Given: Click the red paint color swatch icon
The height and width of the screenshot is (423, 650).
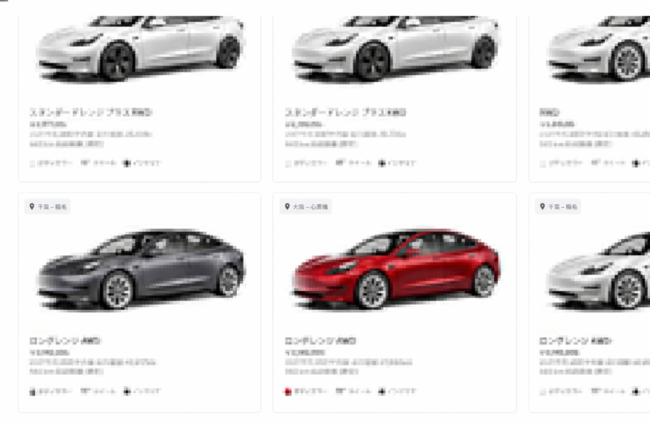Looking at the screenshot, I should click(288, 391).
